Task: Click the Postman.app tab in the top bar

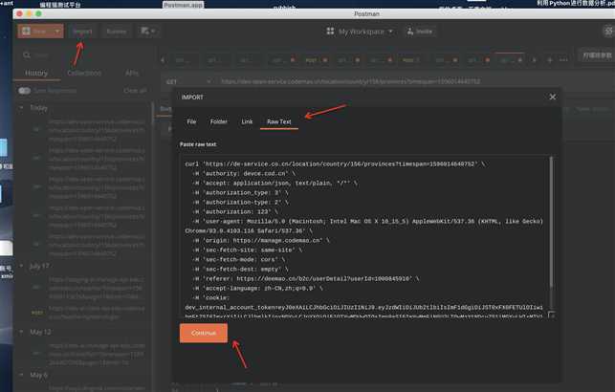Action: pos(184,5)
